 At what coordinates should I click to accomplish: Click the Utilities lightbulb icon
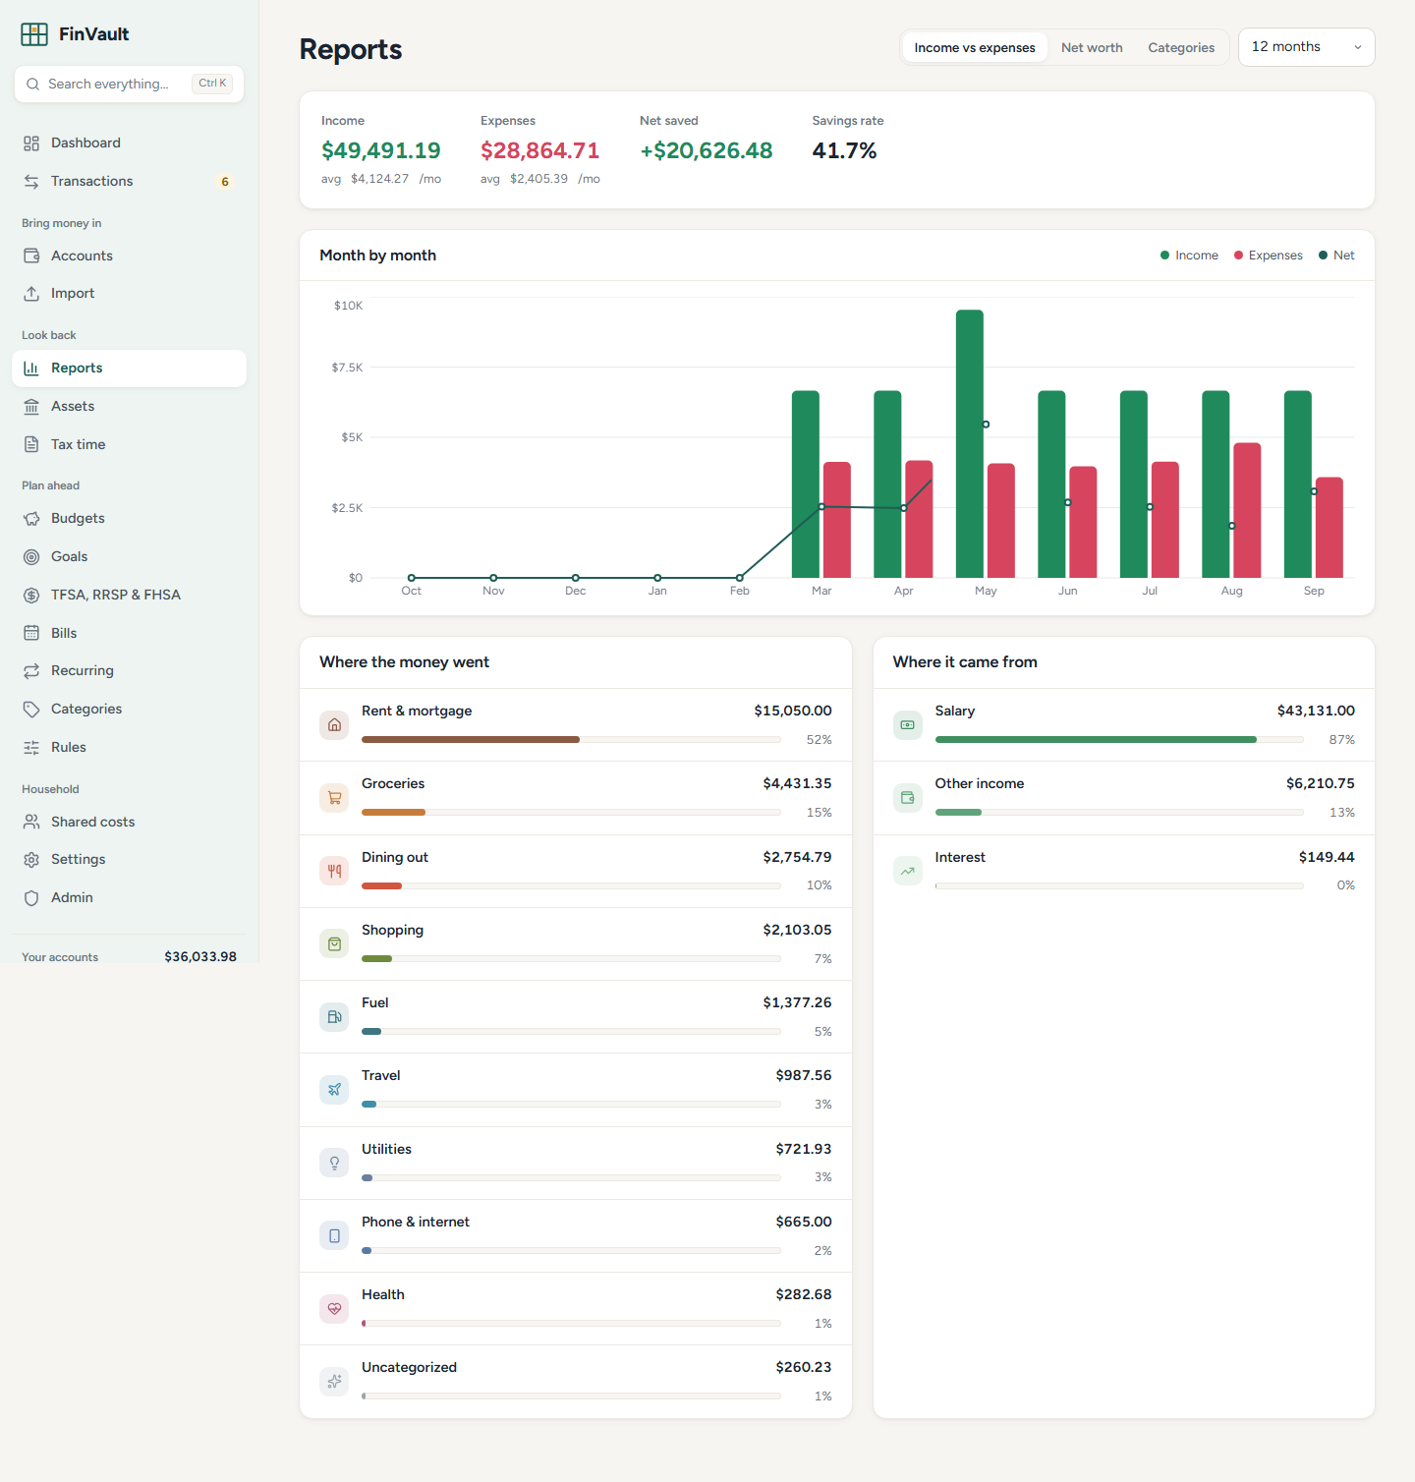(x=334, y=1163)
